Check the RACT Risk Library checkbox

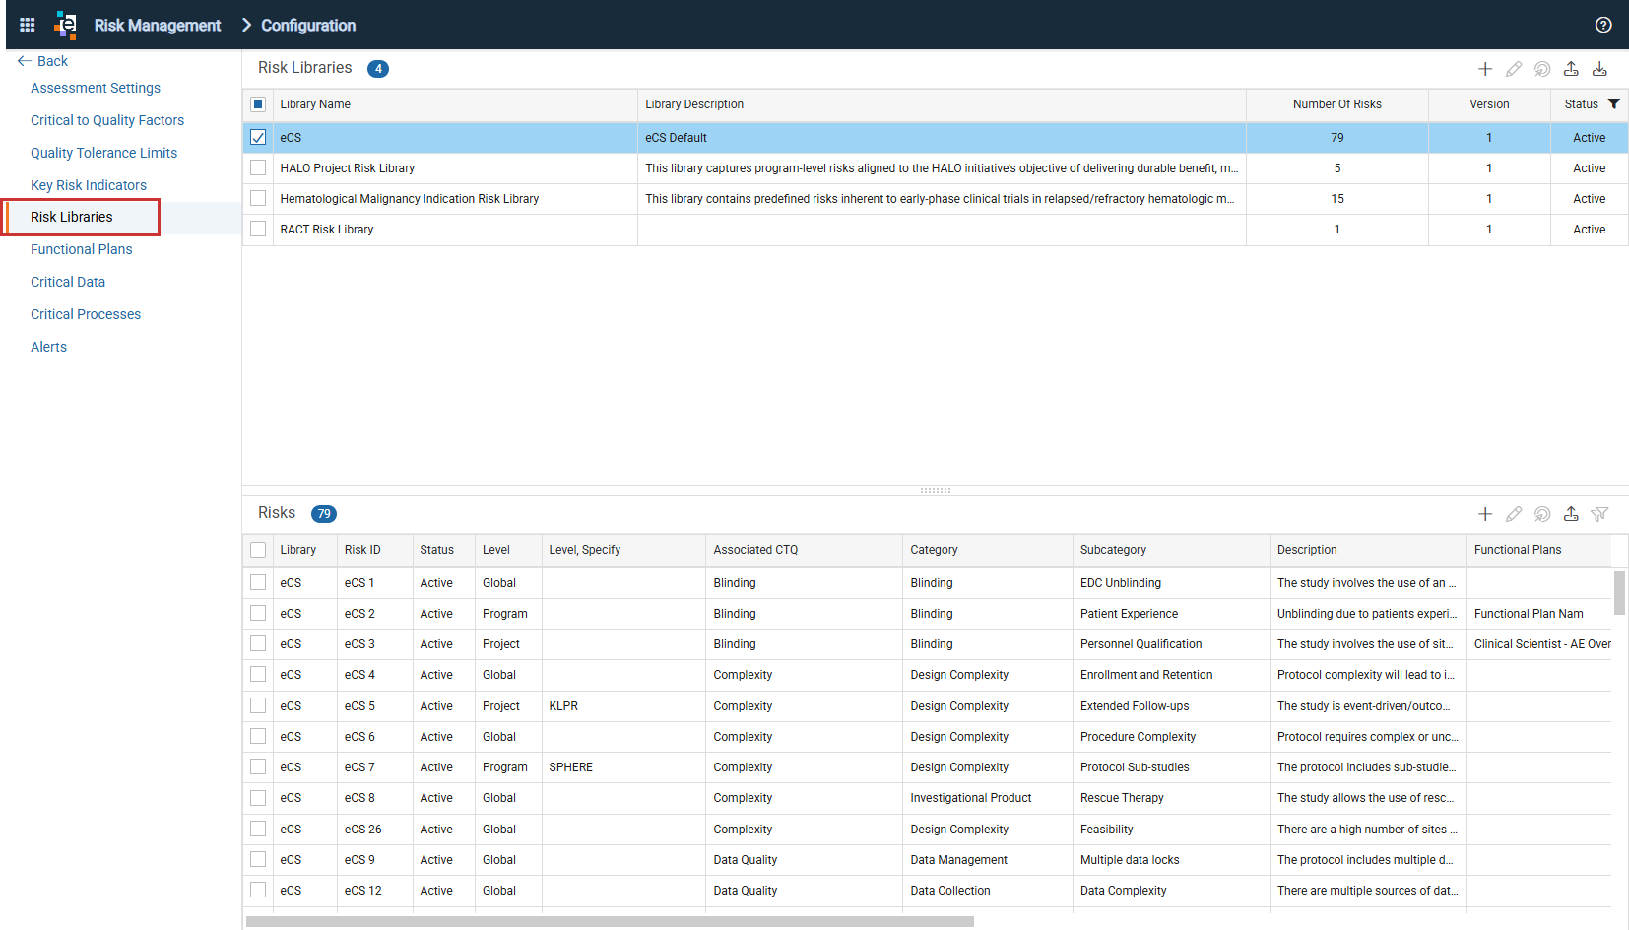[258, 230]
